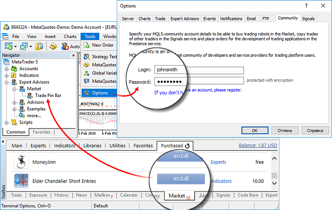Click the Profiles toolbar icon
The height and width of the screenshot is (210, 332).
[x=24, y=46]
